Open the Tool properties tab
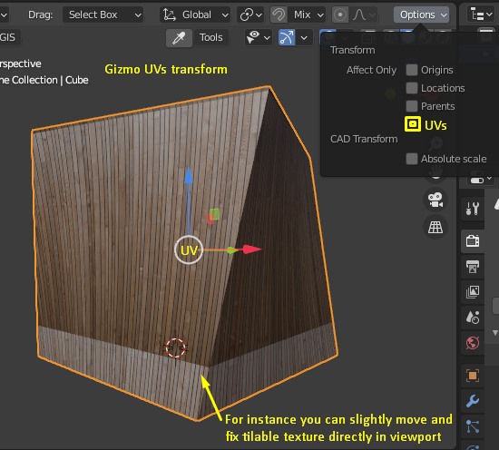Viewport: 499px width, 450px height. click(473, 209)
